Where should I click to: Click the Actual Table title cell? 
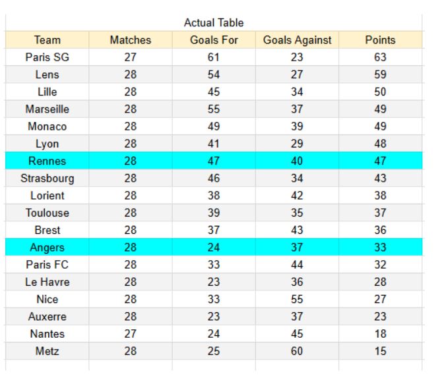[214, 24]
